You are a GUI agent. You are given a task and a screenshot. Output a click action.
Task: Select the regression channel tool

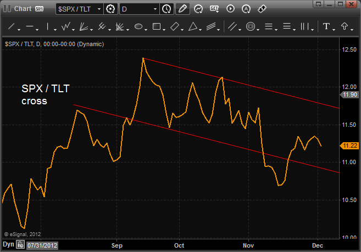211,26
